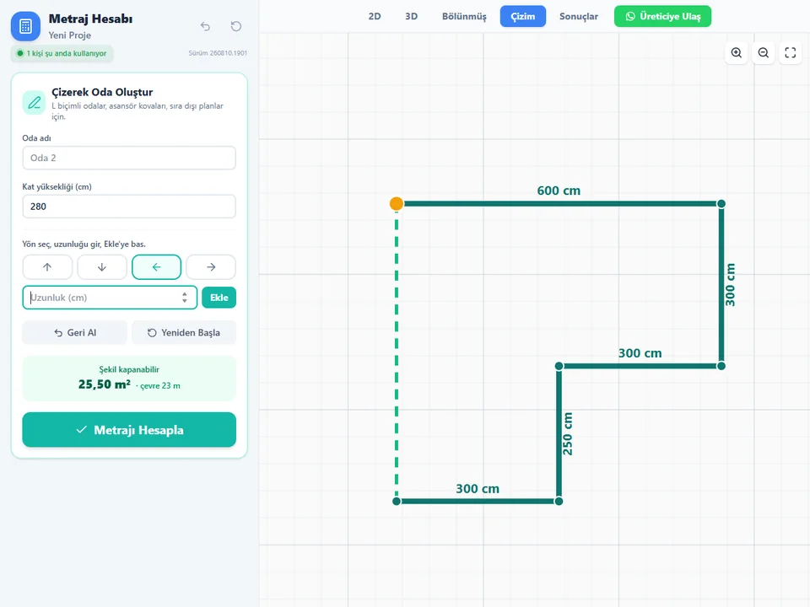Switch to the 3D view tab
Viewport: 810px width, 607px height.
click(x=411, y=17)
